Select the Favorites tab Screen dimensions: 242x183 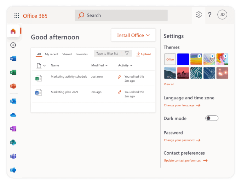click(82, 54)
